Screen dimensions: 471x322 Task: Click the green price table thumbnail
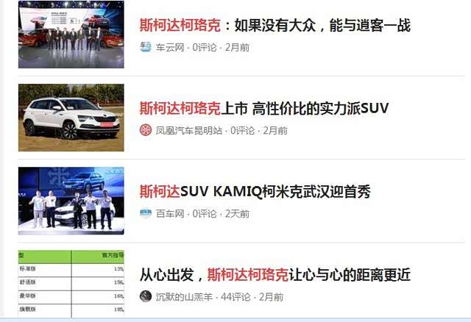coord(71,284)
